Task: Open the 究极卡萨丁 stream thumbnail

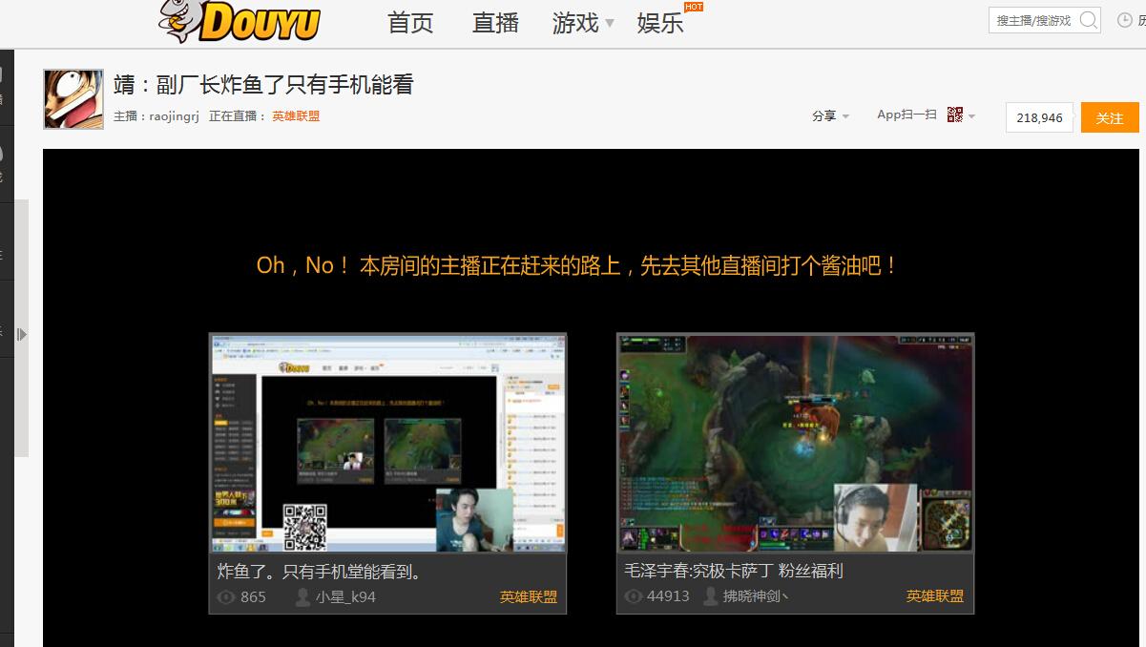Action: (795, 443)
